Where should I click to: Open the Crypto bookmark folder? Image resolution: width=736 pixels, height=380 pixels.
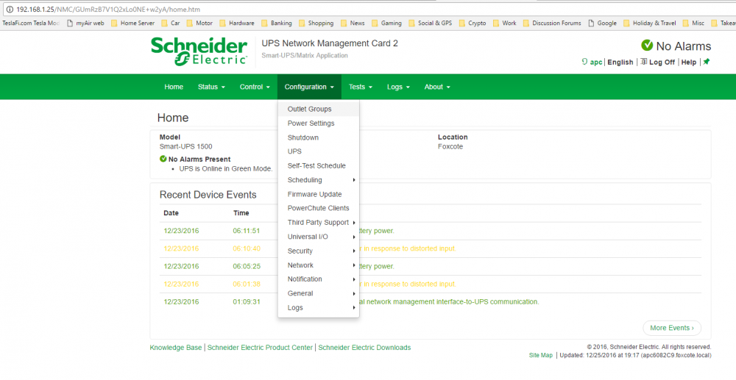click(x=473, y=23)
